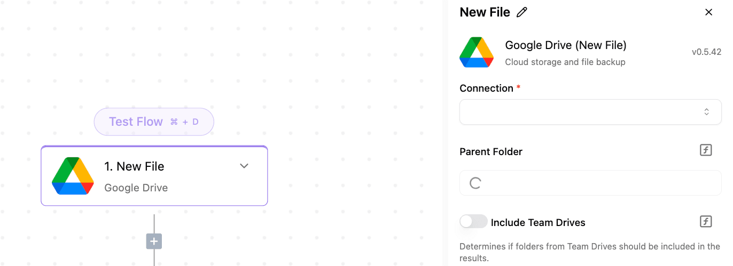Image resolution: width=733 pixels, height=266 pixels.
Task: Click the Google Drive subtitle on the step card
Action: click(136, 188)
